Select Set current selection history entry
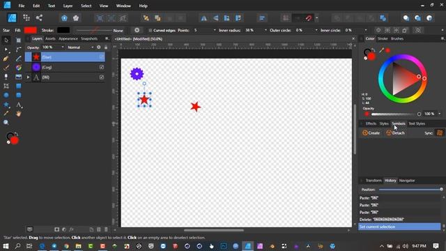The image size is (446, 251). (399, 227)
